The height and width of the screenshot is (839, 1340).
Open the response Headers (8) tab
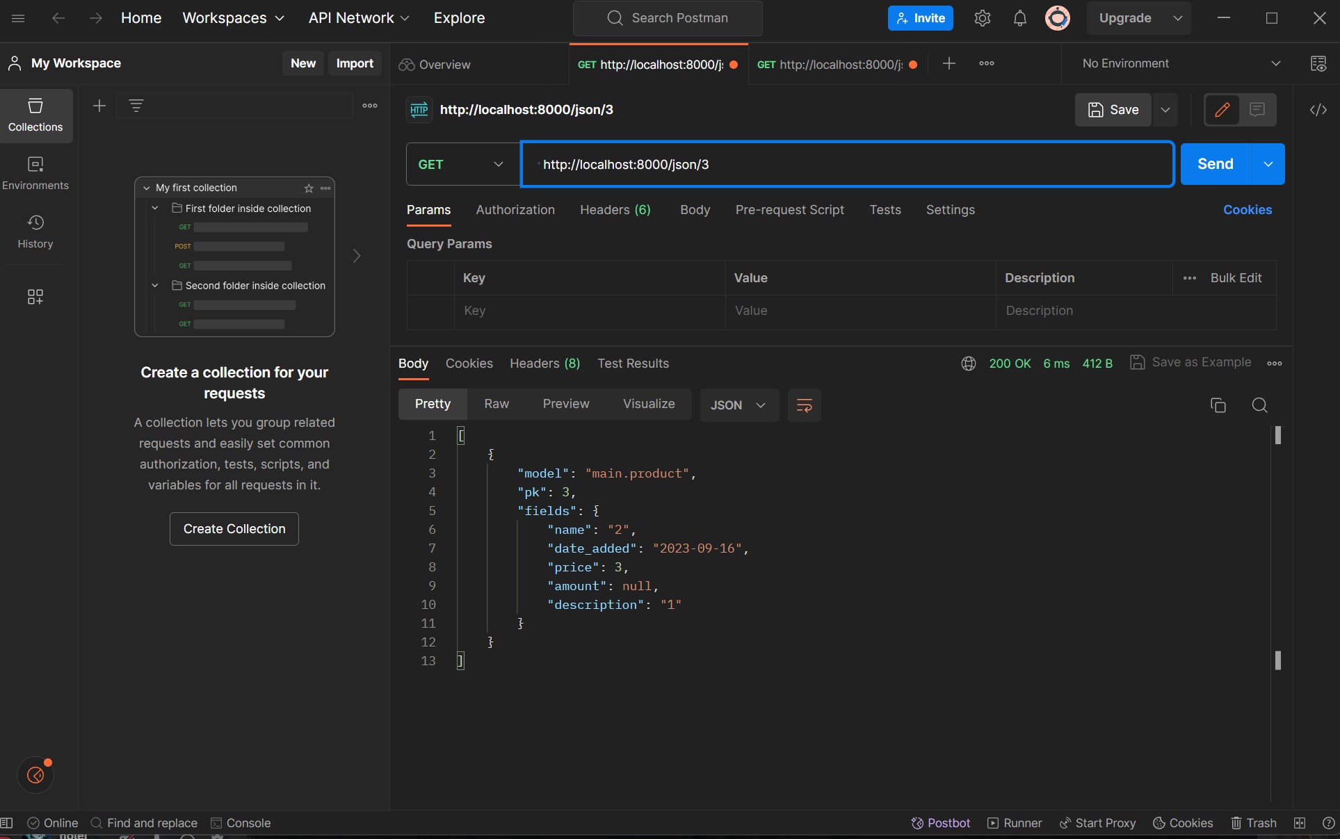pos(544,364)
